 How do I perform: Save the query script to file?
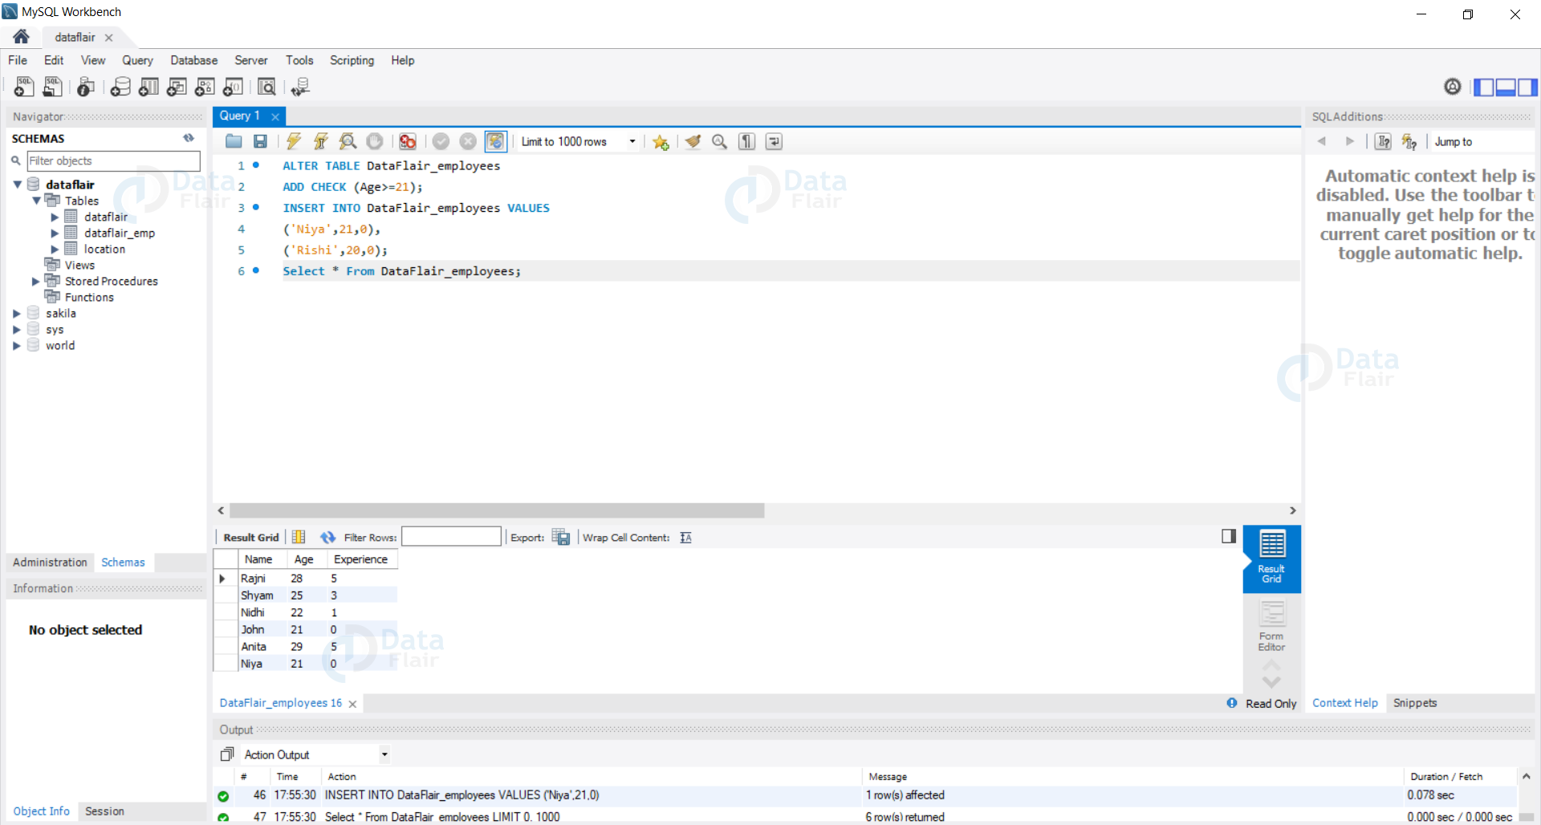[260, 141]
